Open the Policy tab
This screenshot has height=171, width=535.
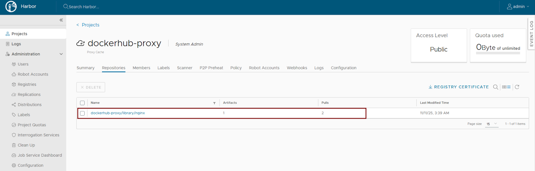point(236,68)
